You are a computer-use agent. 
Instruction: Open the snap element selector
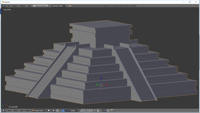(105, 110)
